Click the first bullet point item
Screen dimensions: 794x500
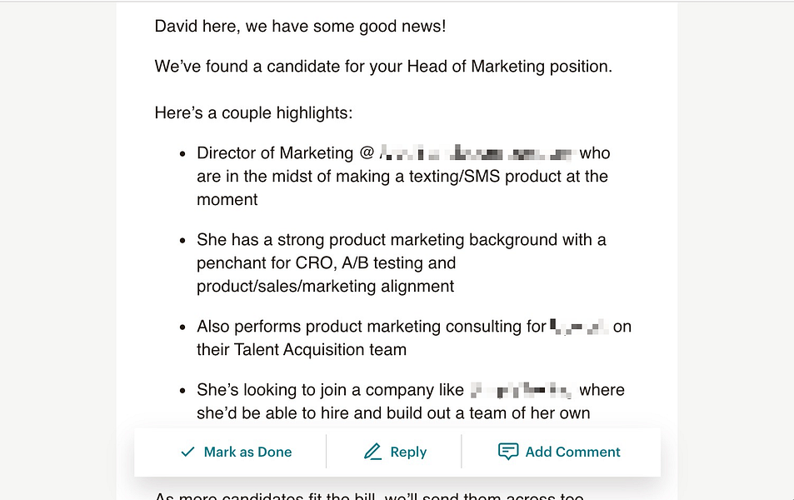click(403, 176)
